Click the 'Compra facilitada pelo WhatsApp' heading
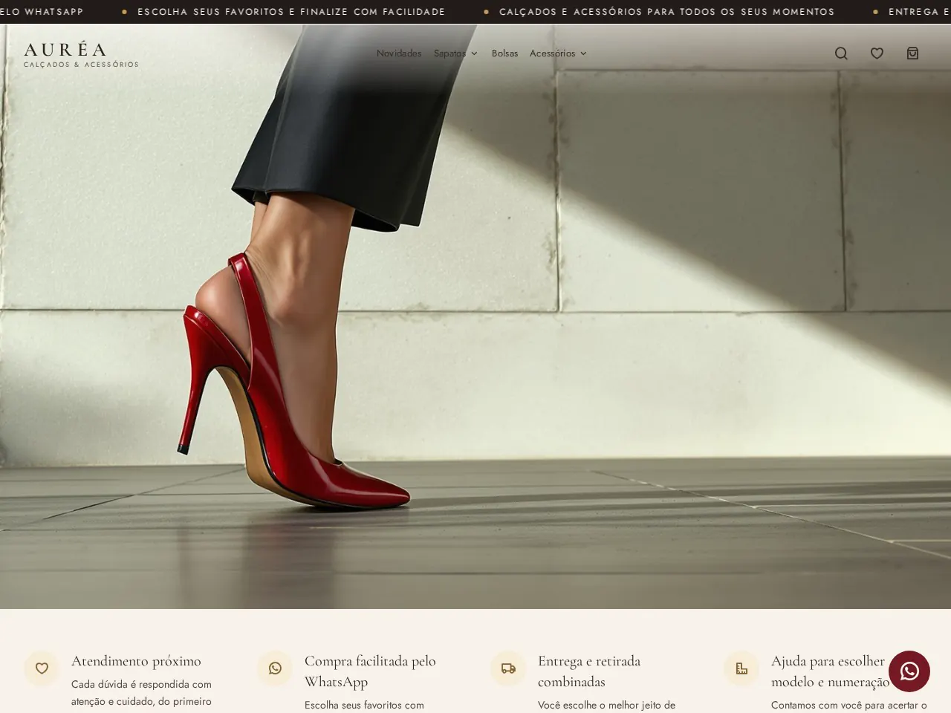 pos(370,671)
